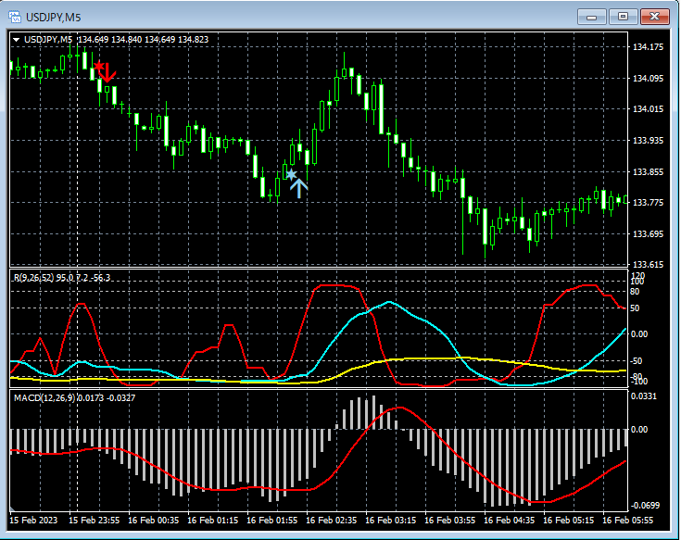
Task: Click the 120 level on oscillator scale
Action: 637,276
